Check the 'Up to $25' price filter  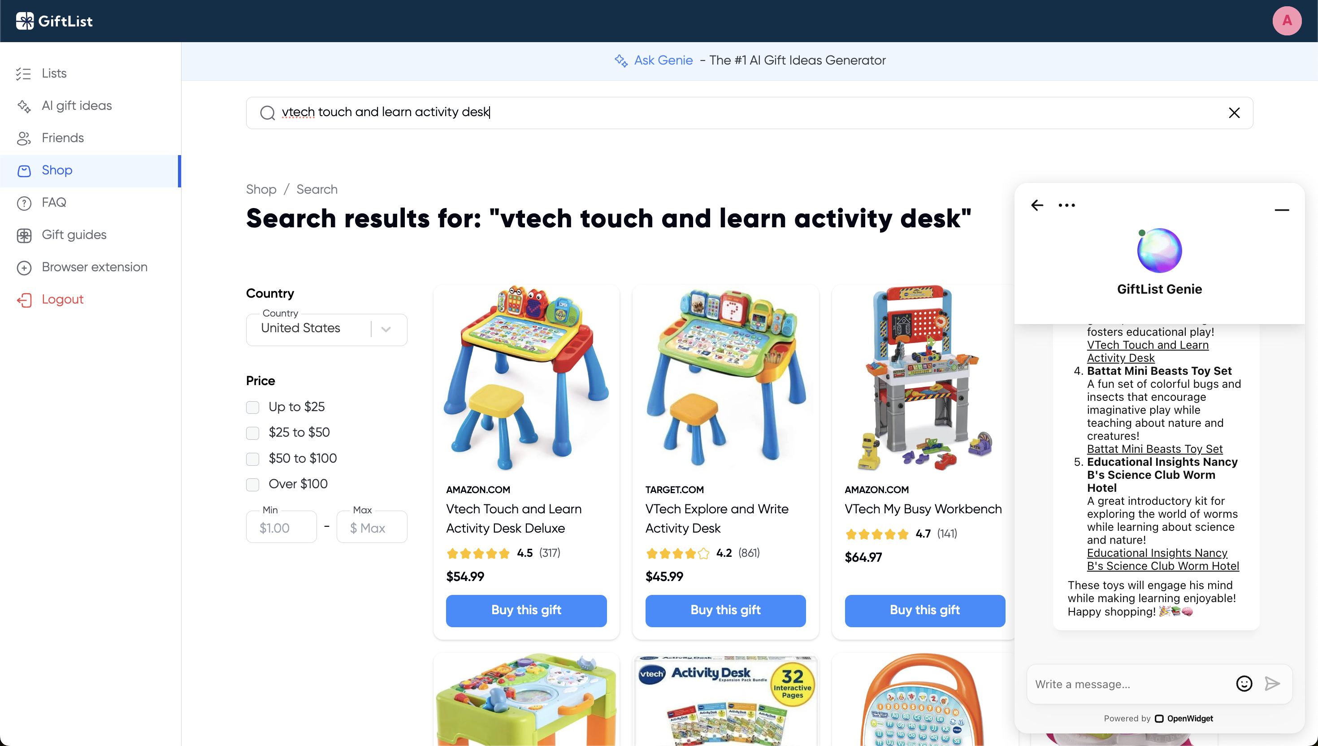(x=252, y=408)
